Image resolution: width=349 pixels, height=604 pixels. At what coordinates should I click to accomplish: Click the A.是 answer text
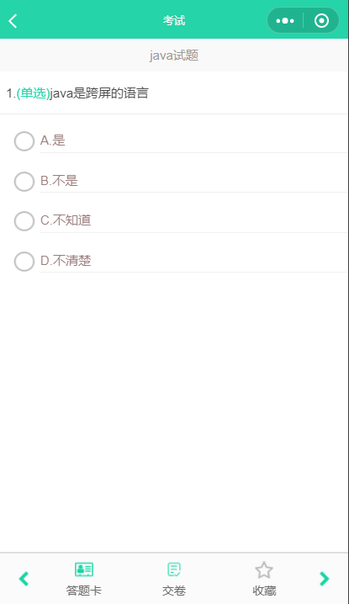pos(53,140)
